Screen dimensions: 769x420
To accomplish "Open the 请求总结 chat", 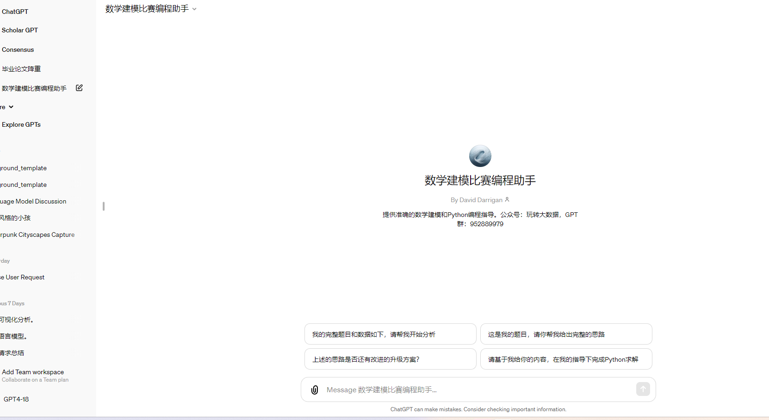I will click(x=12, y=353).
